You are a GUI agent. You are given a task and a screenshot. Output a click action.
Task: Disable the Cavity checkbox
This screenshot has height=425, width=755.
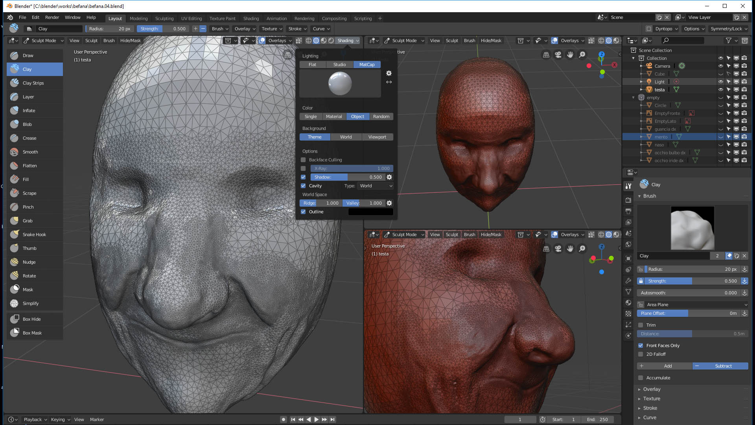coord(303,186)
